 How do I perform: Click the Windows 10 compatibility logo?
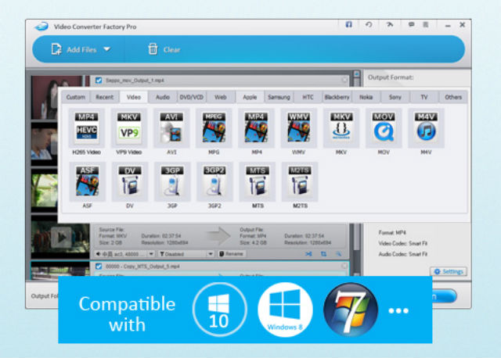[219, 310]
